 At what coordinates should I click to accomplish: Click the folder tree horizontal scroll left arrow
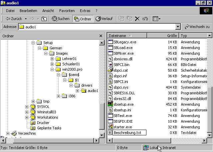point(3,140)
